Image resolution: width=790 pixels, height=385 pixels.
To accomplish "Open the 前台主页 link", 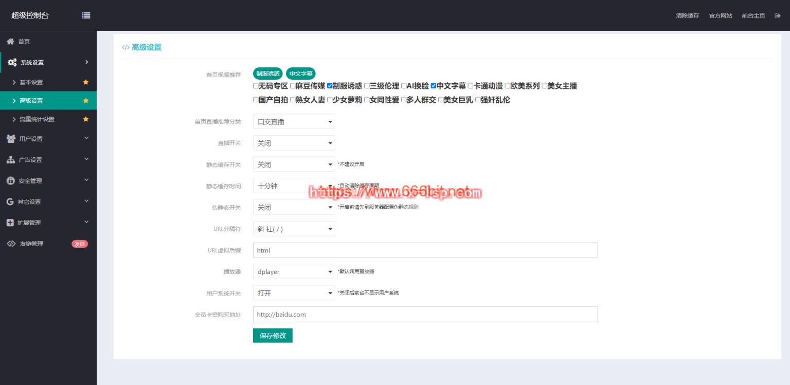I will (x=753, y=16).
